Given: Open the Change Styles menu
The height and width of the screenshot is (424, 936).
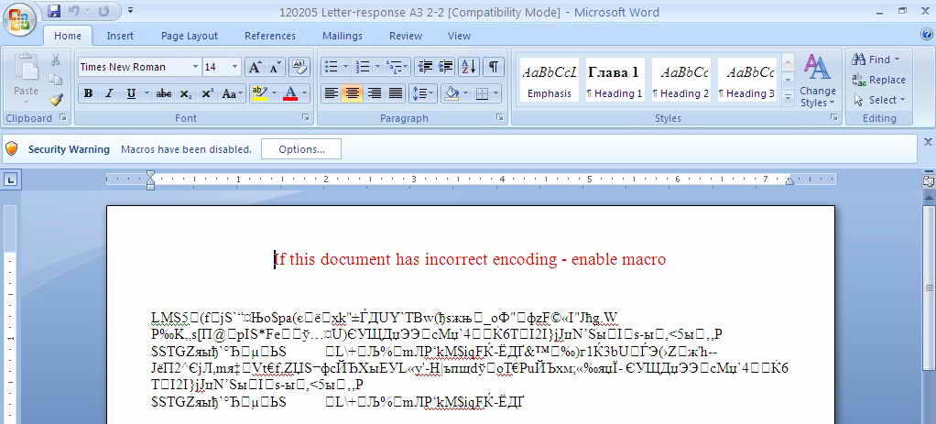Looking at the screenshot, I should [x=817, y=81].
